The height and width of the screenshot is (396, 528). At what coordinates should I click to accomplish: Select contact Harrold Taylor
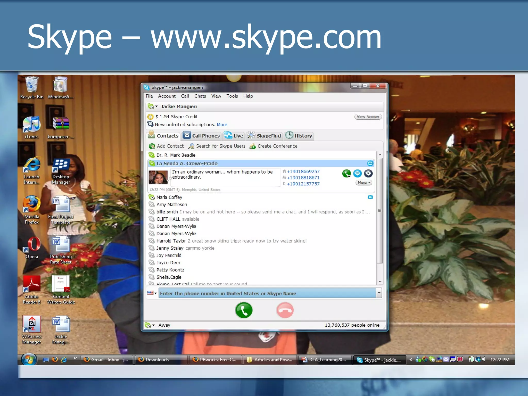point(261,241)
